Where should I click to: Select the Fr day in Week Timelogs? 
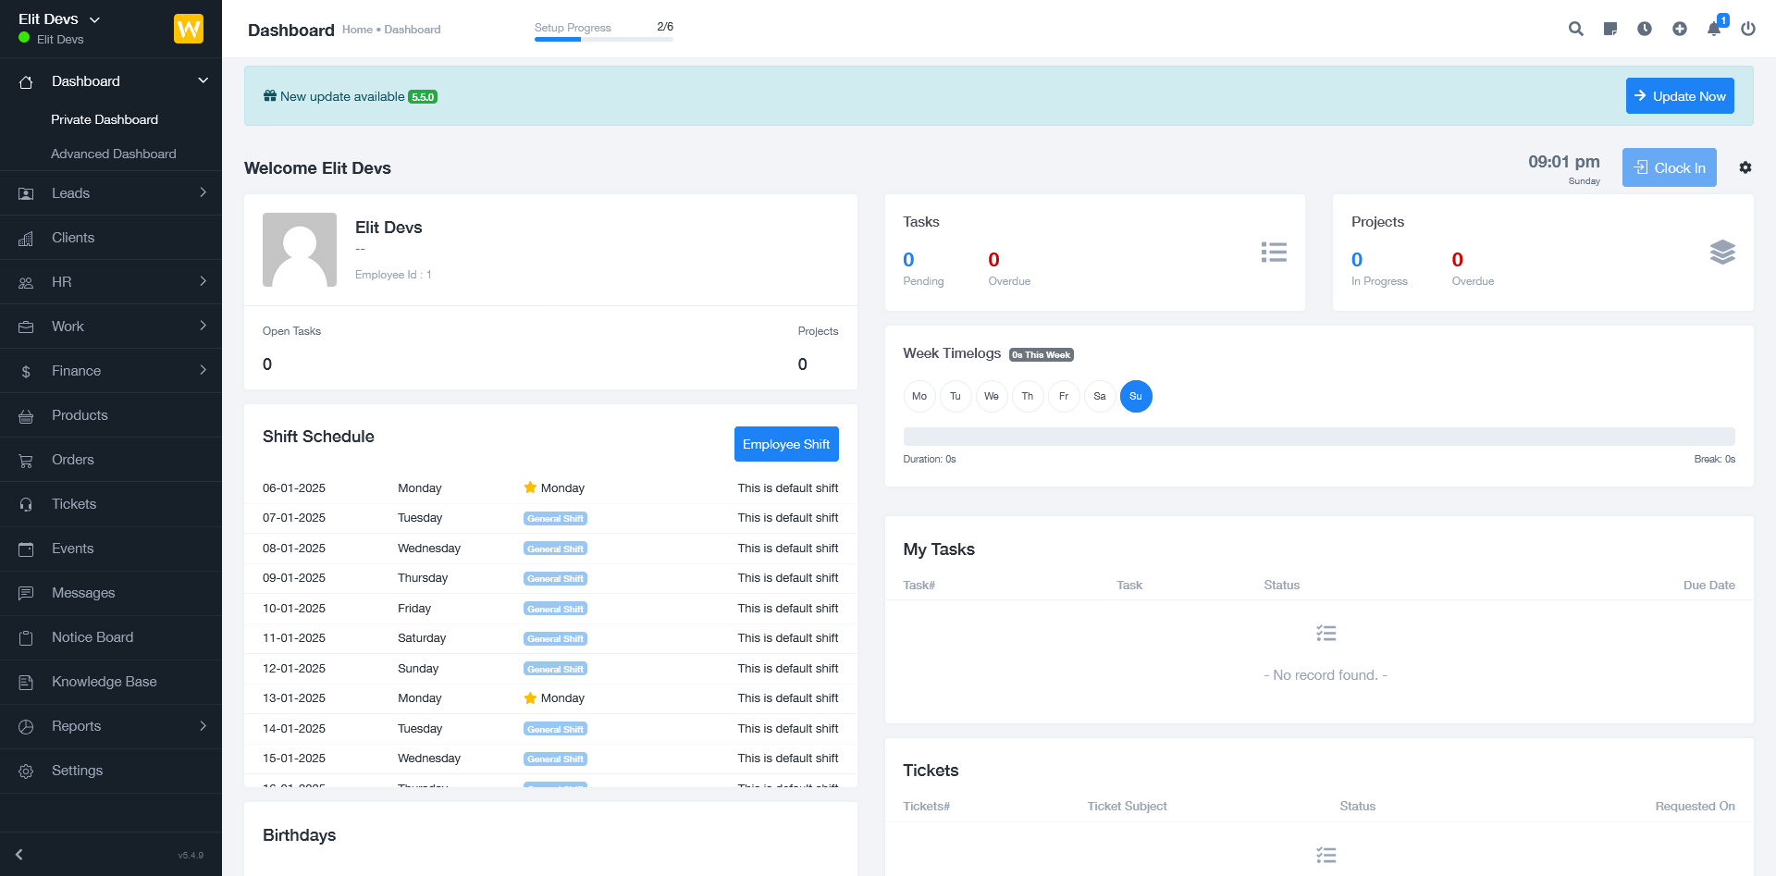[1064, 396]
